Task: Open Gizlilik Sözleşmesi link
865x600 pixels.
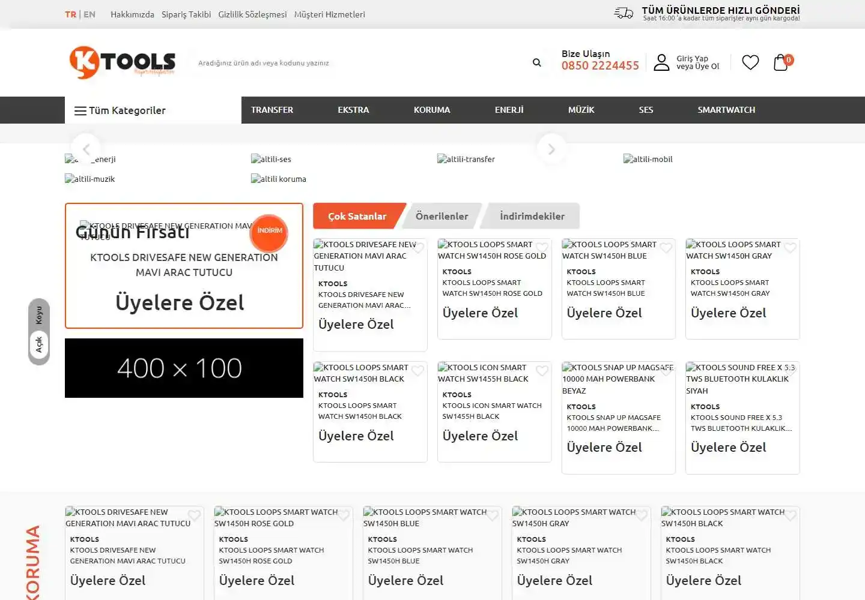Action: (x=252, y=14)
